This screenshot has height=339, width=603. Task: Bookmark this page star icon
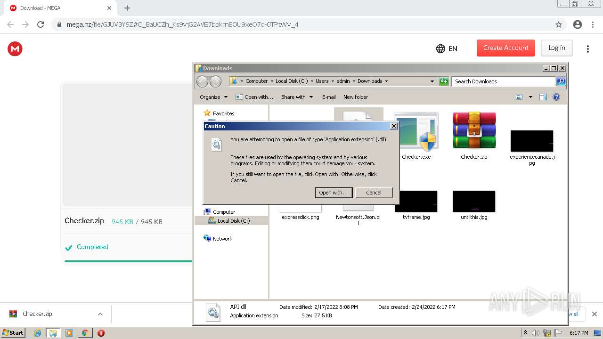(559, 24)
